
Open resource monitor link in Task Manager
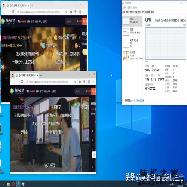(x=139, y=101)
